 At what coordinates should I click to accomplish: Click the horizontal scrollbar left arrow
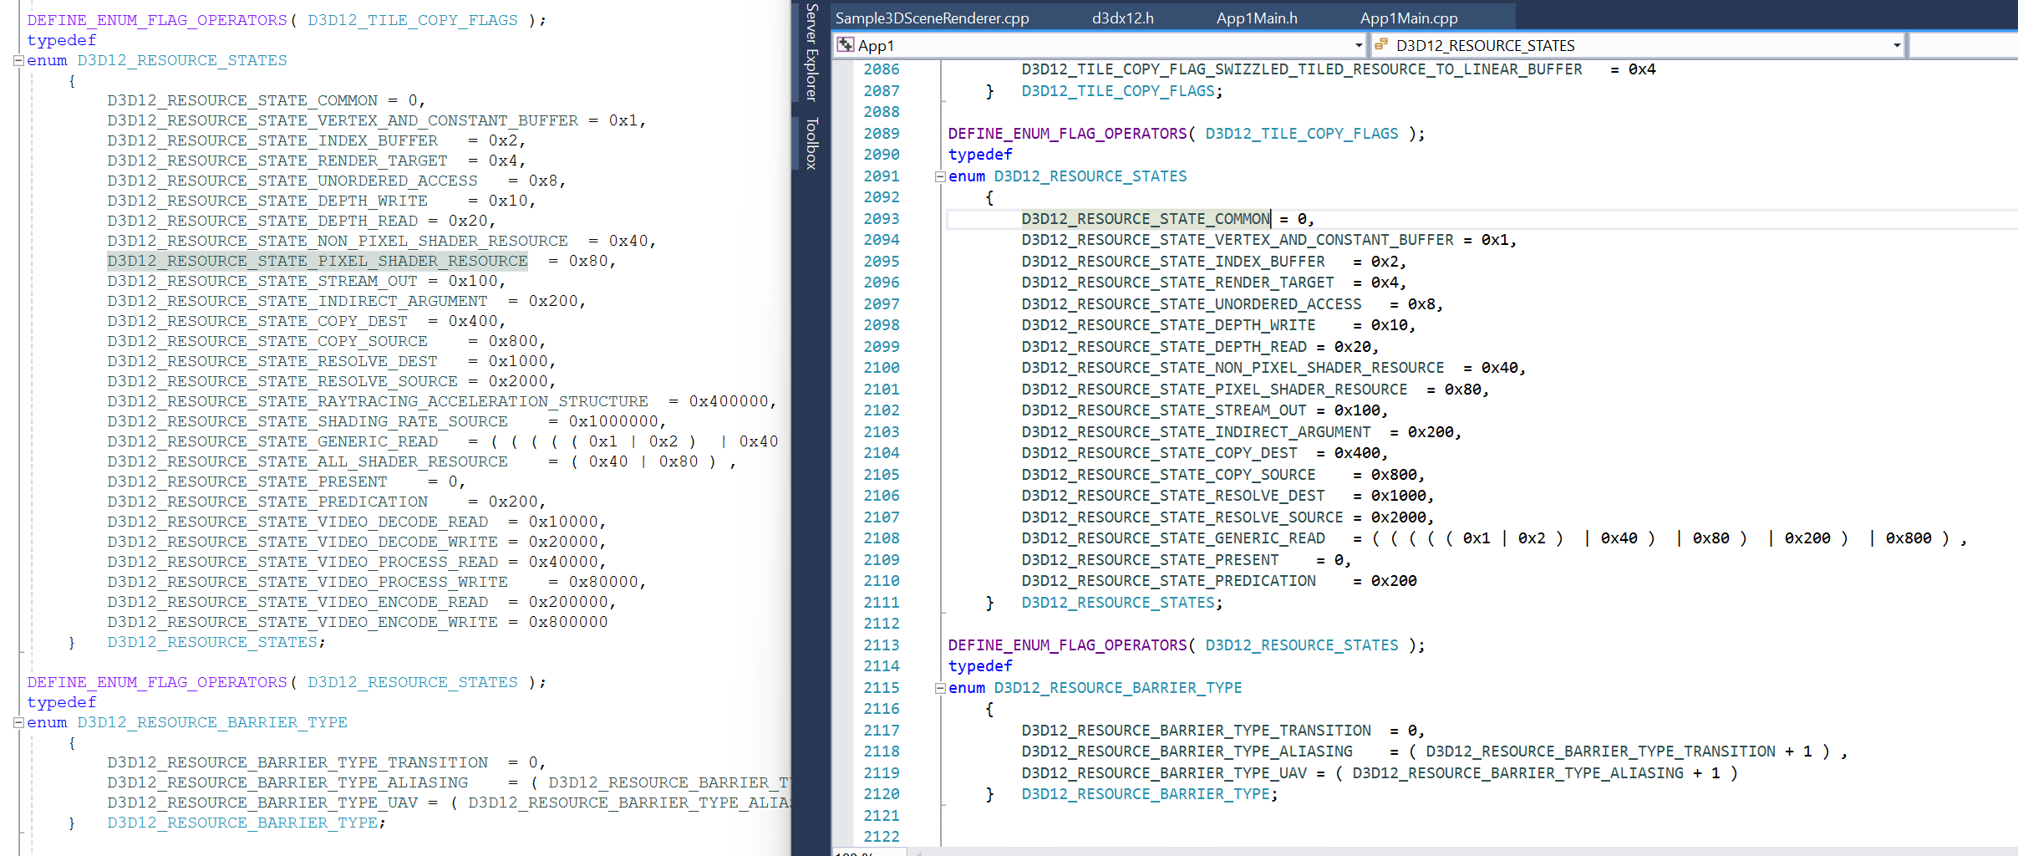coord(919,853)
